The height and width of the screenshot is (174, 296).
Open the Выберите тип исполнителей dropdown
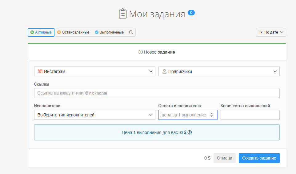95,115
